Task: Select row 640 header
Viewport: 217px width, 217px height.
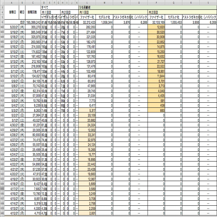Action: tap(2, 213)
